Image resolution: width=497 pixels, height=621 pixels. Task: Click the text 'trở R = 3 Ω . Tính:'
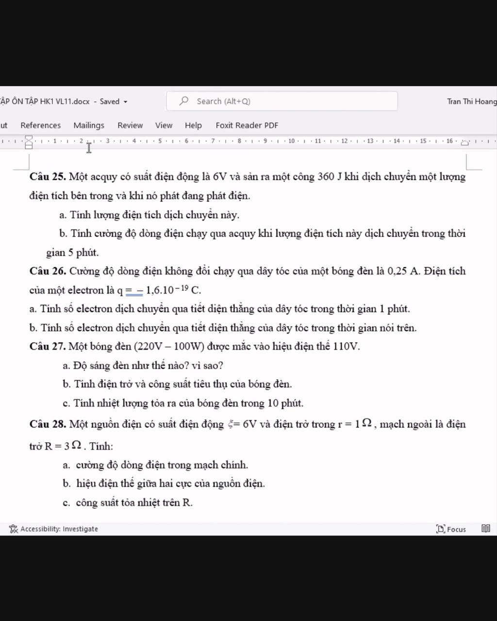coord(71,446)
